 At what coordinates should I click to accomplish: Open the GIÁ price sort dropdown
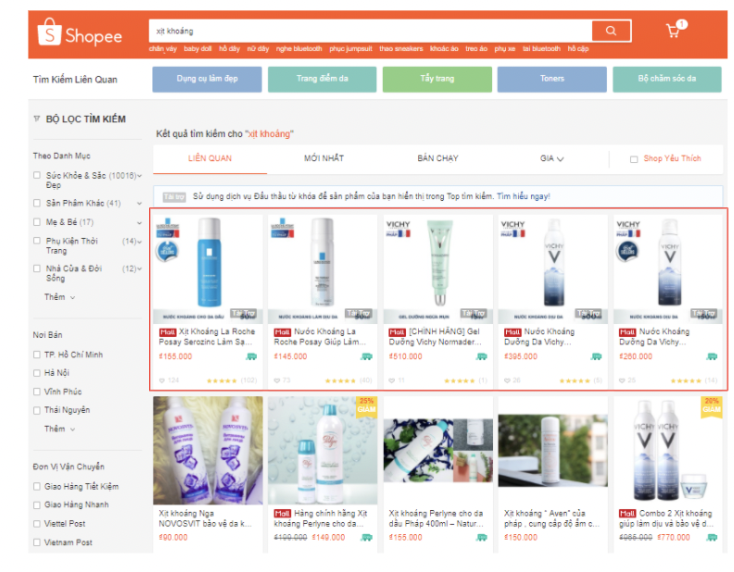click(x=552, y=159)
